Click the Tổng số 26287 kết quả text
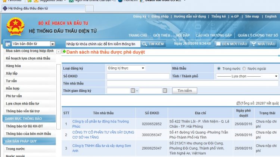Screen dimensions: 280x157 (259, 103)
